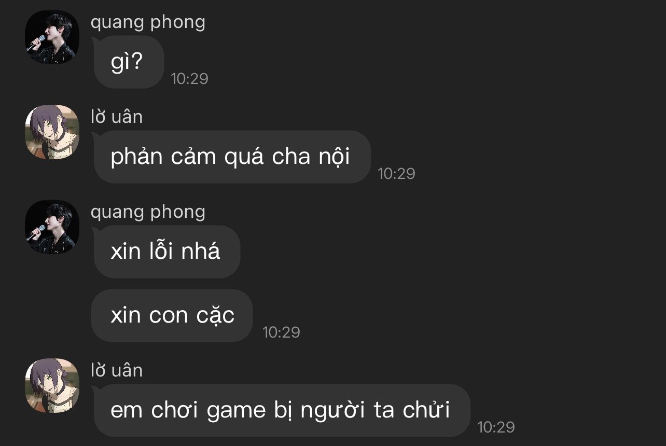This screenshot has width=666, height=446.
Task: Open the quang phong username above the 'gì?' message
Action: pyautogui.click(x=148, y=22)
